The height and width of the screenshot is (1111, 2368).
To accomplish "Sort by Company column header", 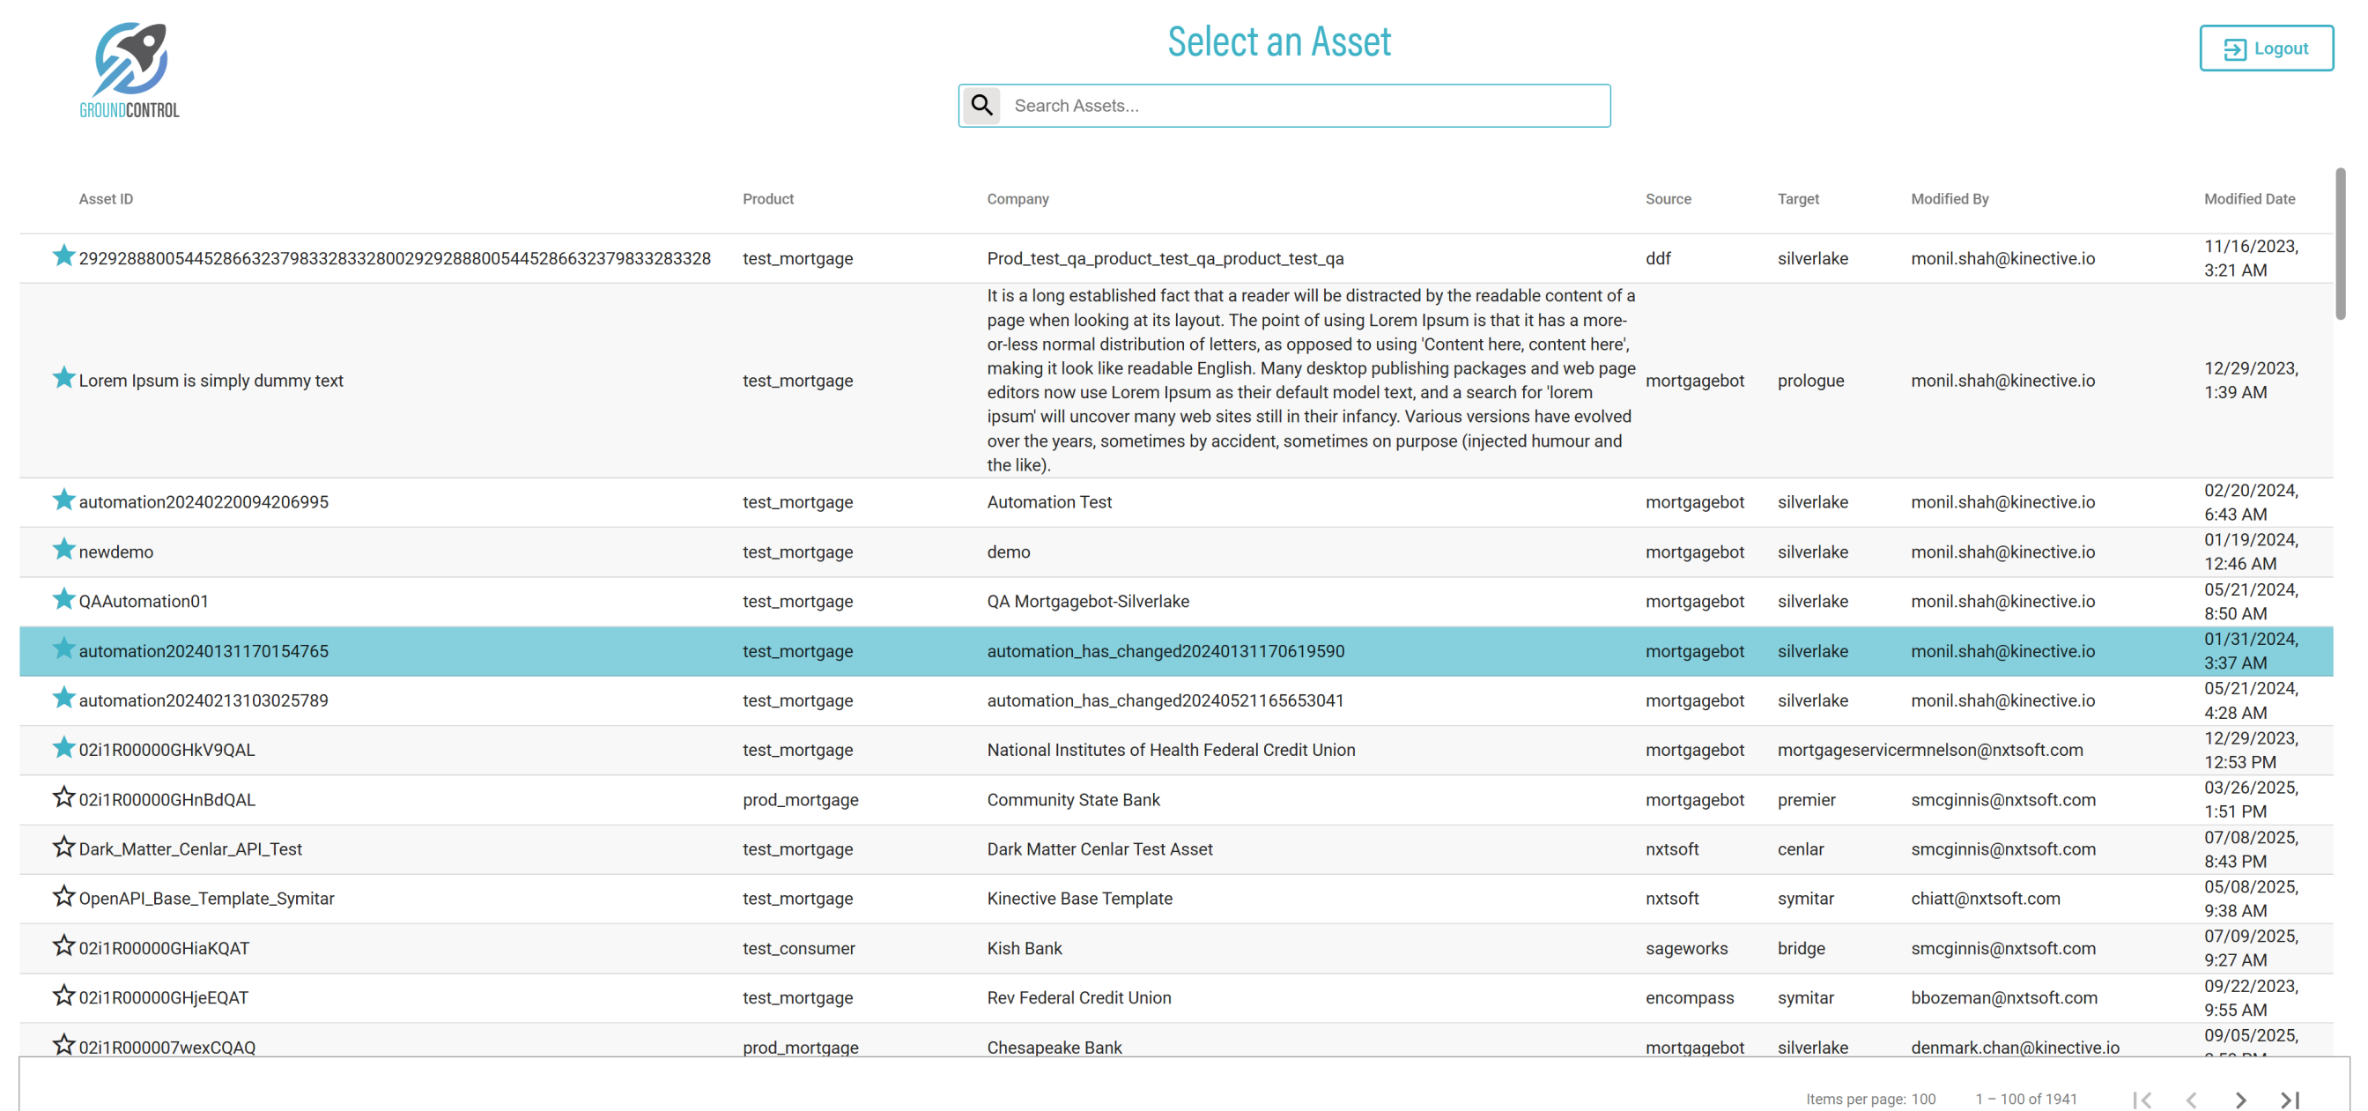I will point(1017,198).
